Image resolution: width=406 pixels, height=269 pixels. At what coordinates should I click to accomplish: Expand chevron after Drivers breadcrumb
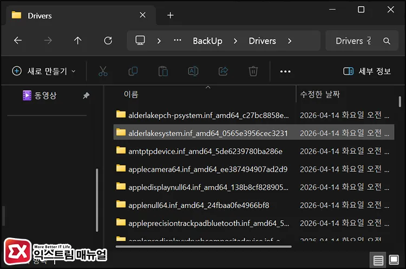point(290,41)
